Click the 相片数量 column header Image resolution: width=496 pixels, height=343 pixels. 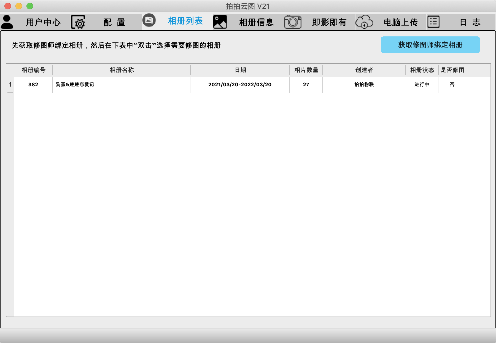point(306,70)
